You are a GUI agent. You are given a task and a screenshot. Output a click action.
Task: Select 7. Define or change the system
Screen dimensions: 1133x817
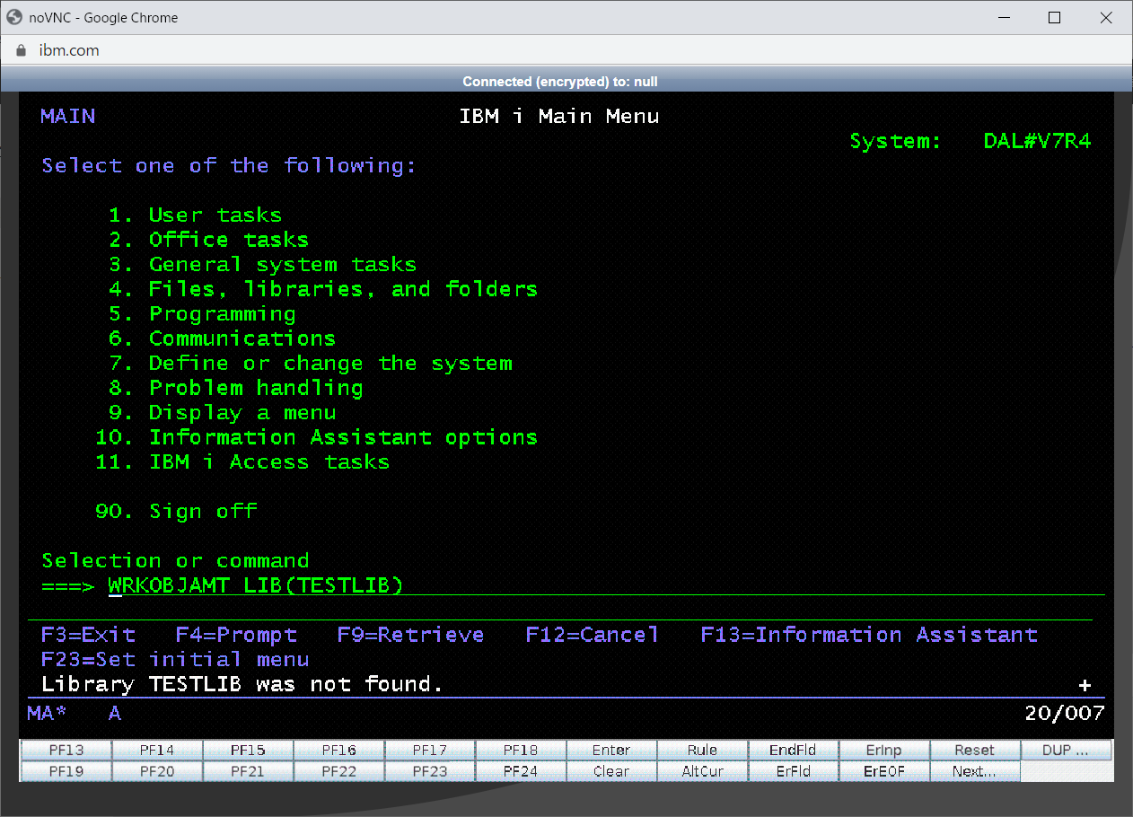click(x=310, y=364)
